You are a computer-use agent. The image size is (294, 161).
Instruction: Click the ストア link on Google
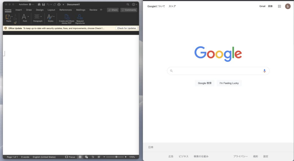[x=172, y=6]
